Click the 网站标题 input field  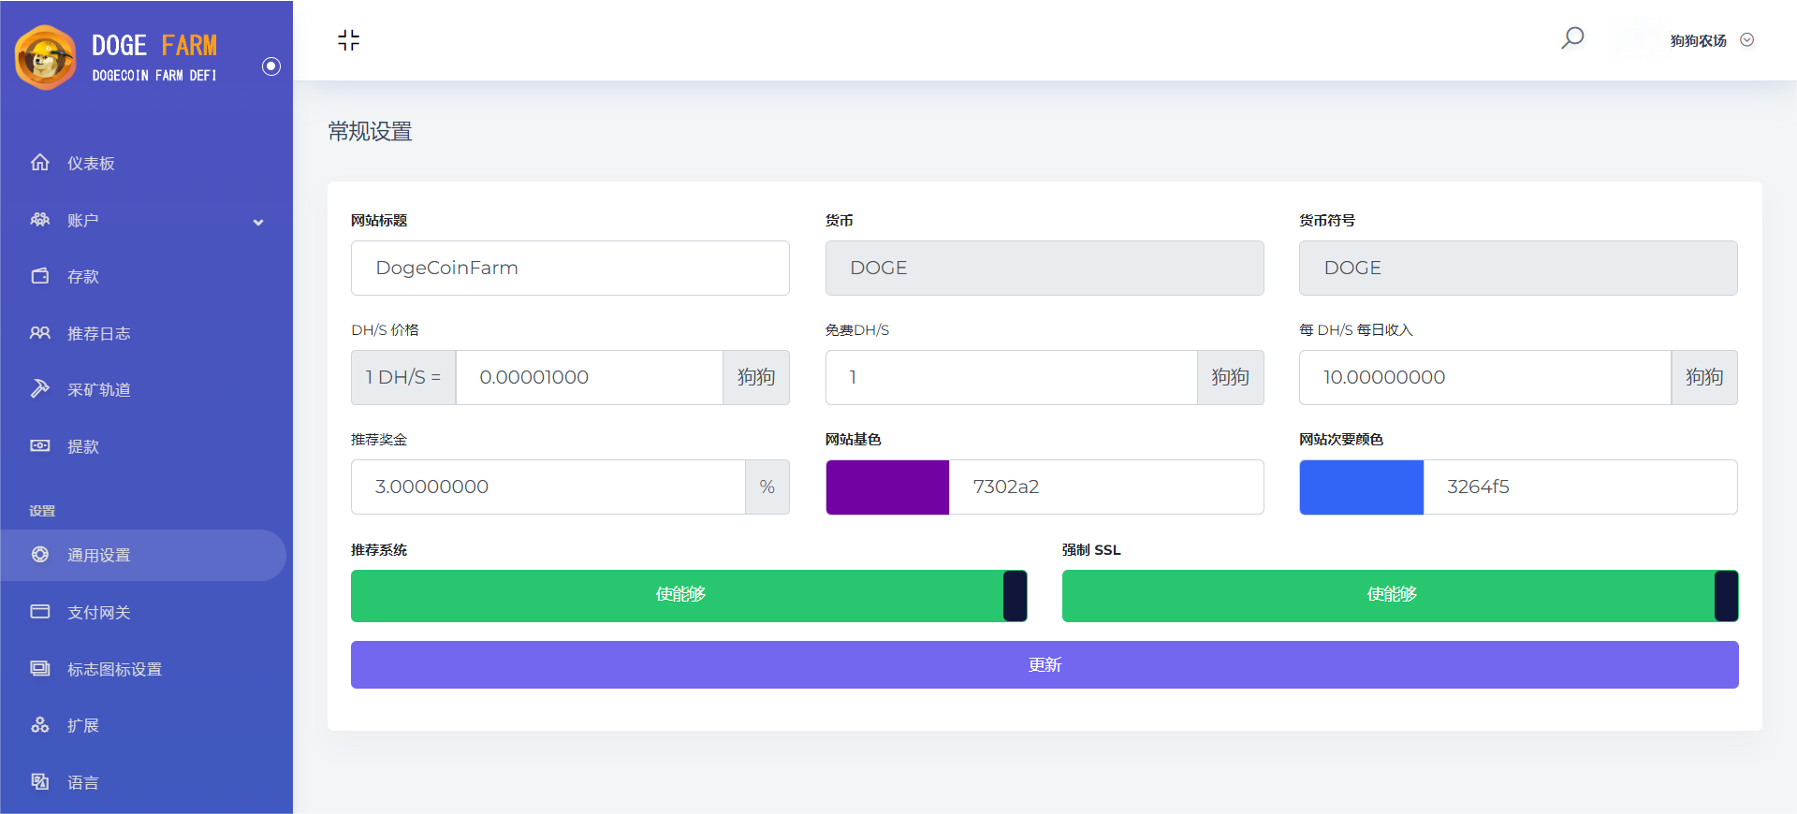[x=570, y=269]
